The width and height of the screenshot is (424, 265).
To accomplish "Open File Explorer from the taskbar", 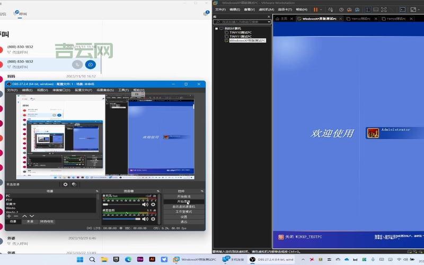I will pyautogui.click(x=104, y=259).
